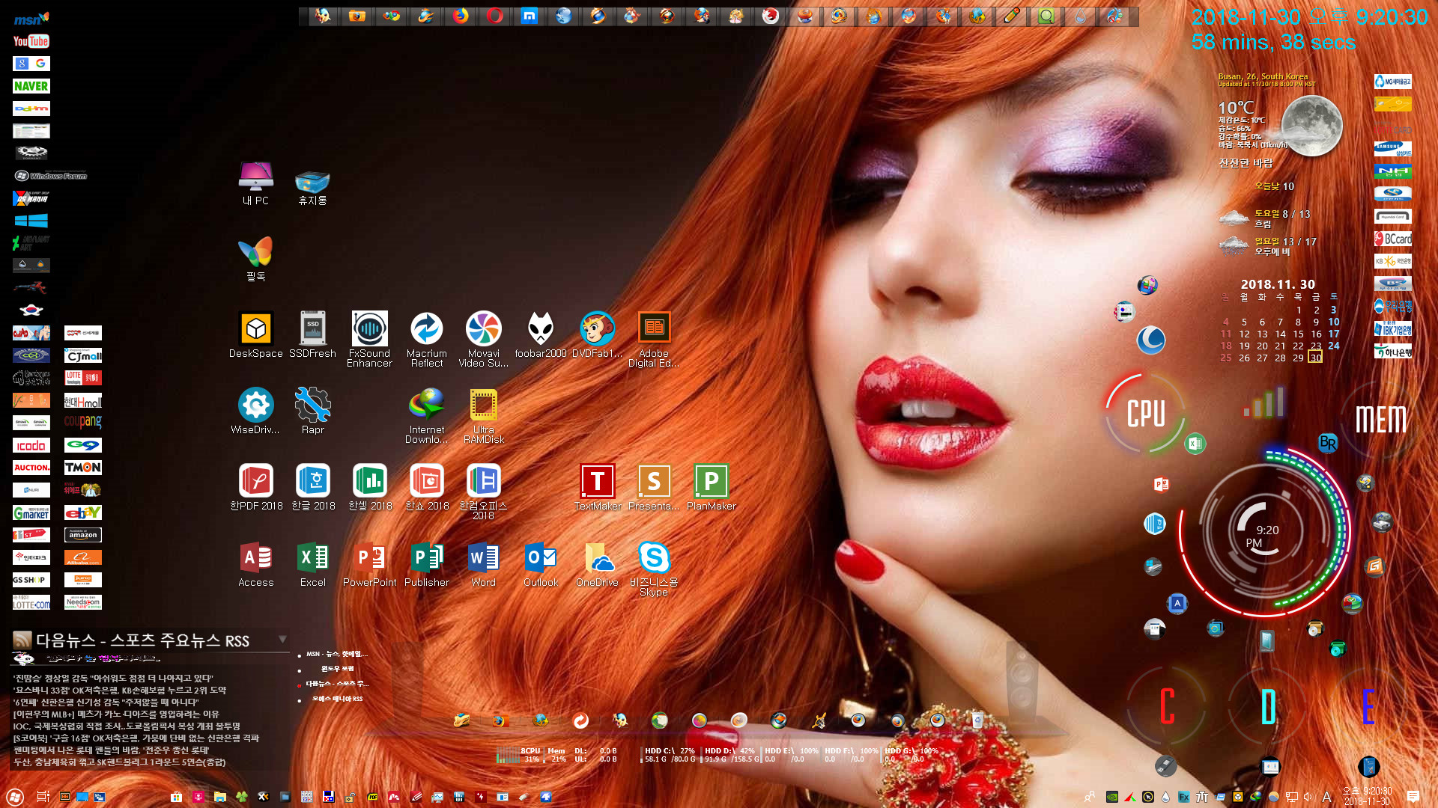1438x808 pixels.
Task: Open Task View on the taskbar
Action: coord(43,797)
